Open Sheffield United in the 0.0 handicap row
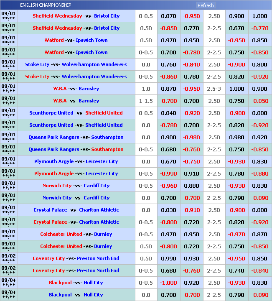The height and width of the screenshot is (301, 272). [104, 125]
